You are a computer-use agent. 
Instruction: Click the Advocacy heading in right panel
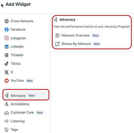point(68,20)
